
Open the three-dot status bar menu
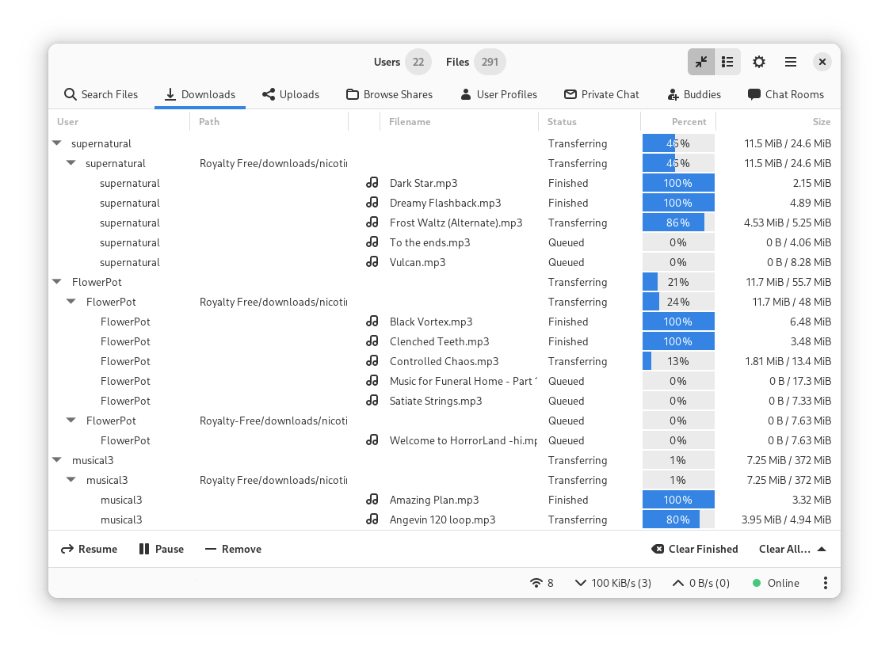(x=825, y=583)
